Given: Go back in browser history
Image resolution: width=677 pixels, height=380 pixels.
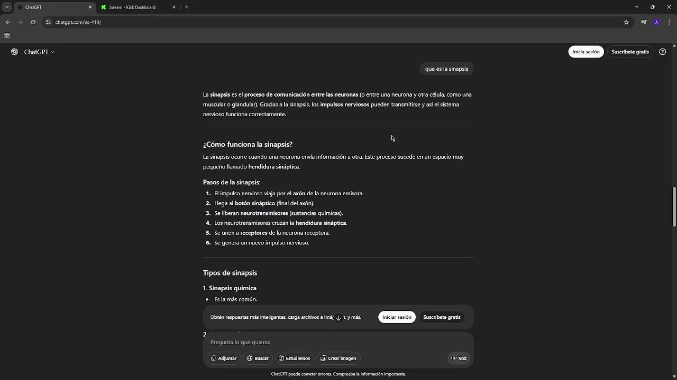Looking at the screenshot, I should click(7, 22).
